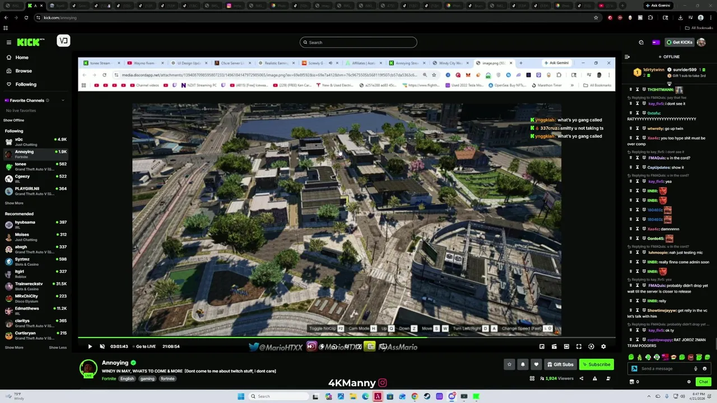Click the Windows taskbar search box
The image size is (717, 403).
click(x=278, y=396)
